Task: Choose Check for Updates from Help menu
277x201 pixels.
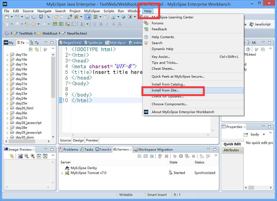Action: point(193,96)
